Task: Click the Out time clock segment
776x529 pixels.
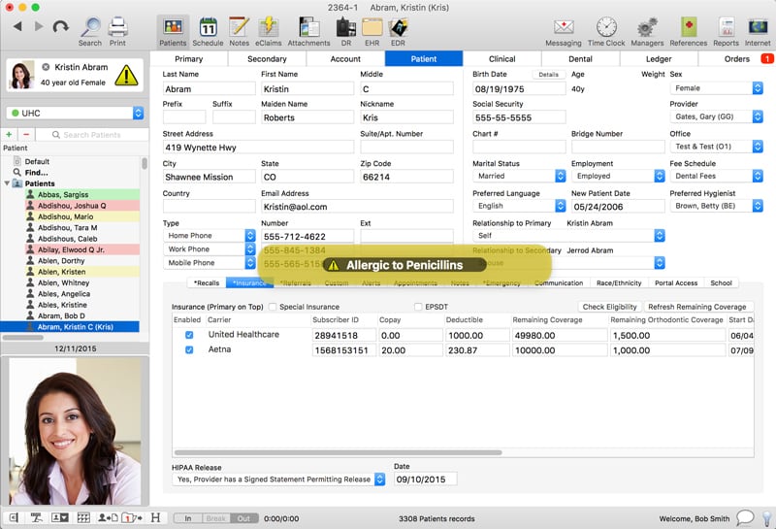Action: [x=243, y=518]
